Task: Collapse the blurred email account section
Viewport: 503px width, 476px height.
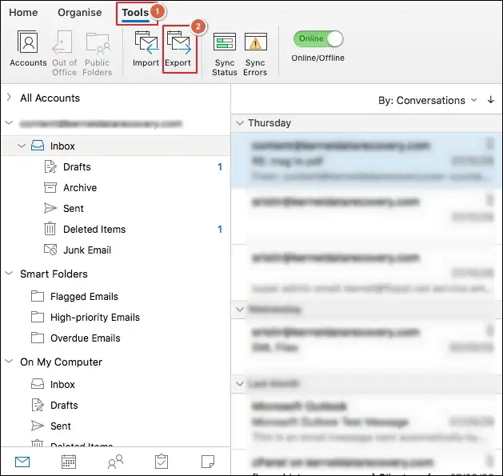Action: (9, 122)
